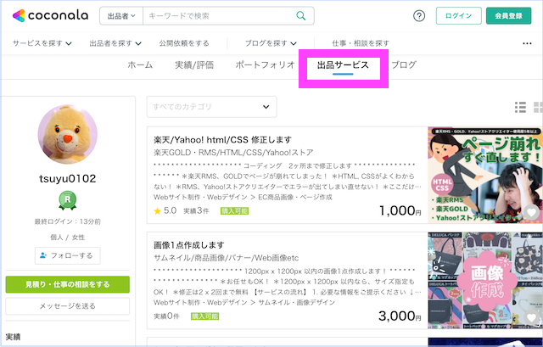Click サムネイル・画像デザイン category text
Image resolution: width=543 pixels, height=347 pixels.
click(x=297, y=303)
